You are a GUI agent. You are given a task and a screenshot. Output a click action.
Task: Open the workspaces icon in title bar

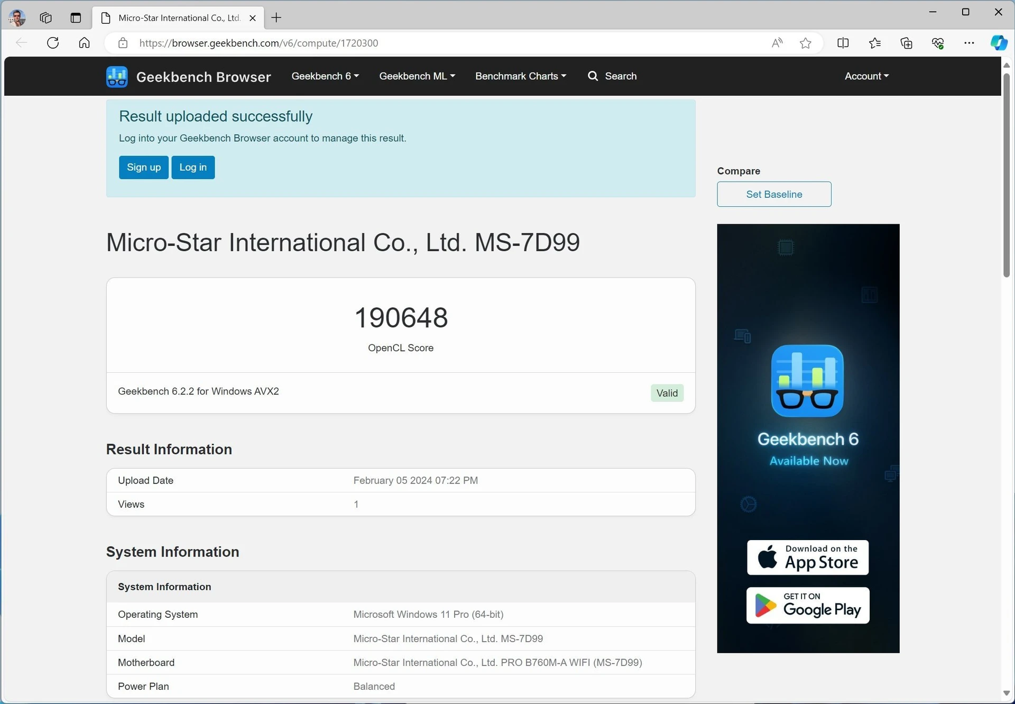tap(46, 17)
